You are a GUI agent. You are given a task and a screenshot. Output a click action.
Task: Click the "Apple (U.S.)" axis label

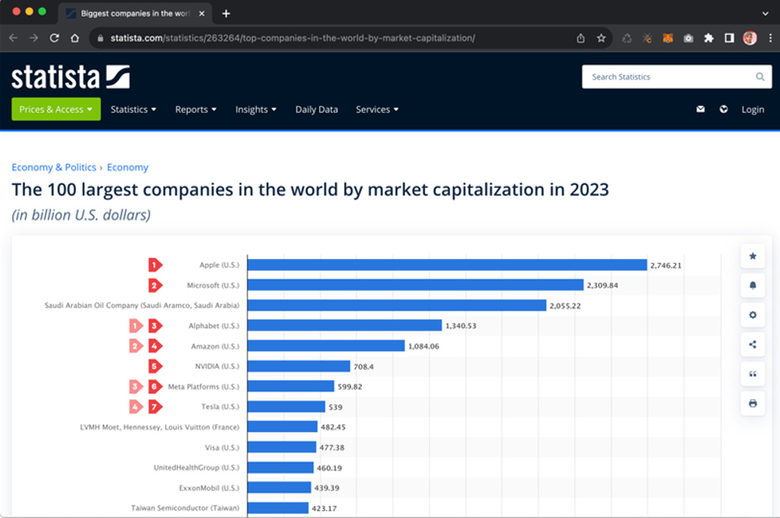point(219,264)
